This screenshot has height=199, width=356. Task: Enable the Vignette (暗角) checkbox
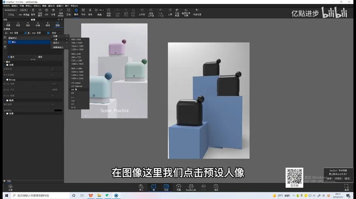[x=7, y=100]
